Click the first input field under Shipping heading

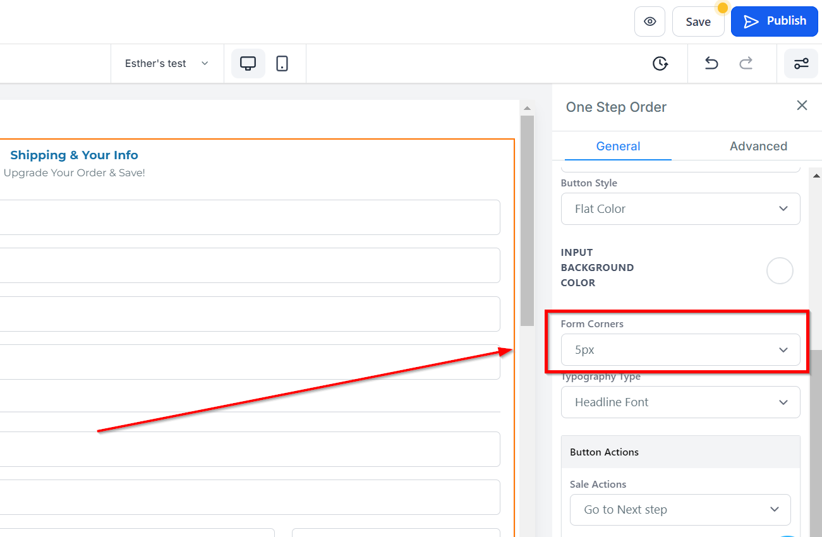tap(250, 217)
